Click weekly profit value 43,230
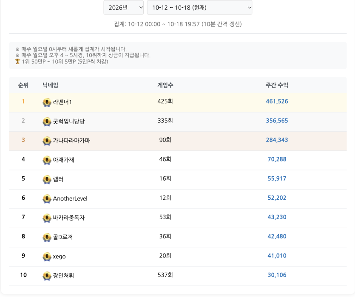The height and width of the screenshot is (297, 355). tap(277, 217)
